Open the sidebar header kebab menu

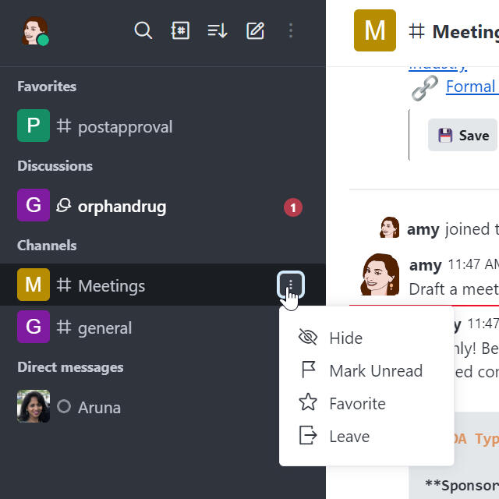(291, 30)
